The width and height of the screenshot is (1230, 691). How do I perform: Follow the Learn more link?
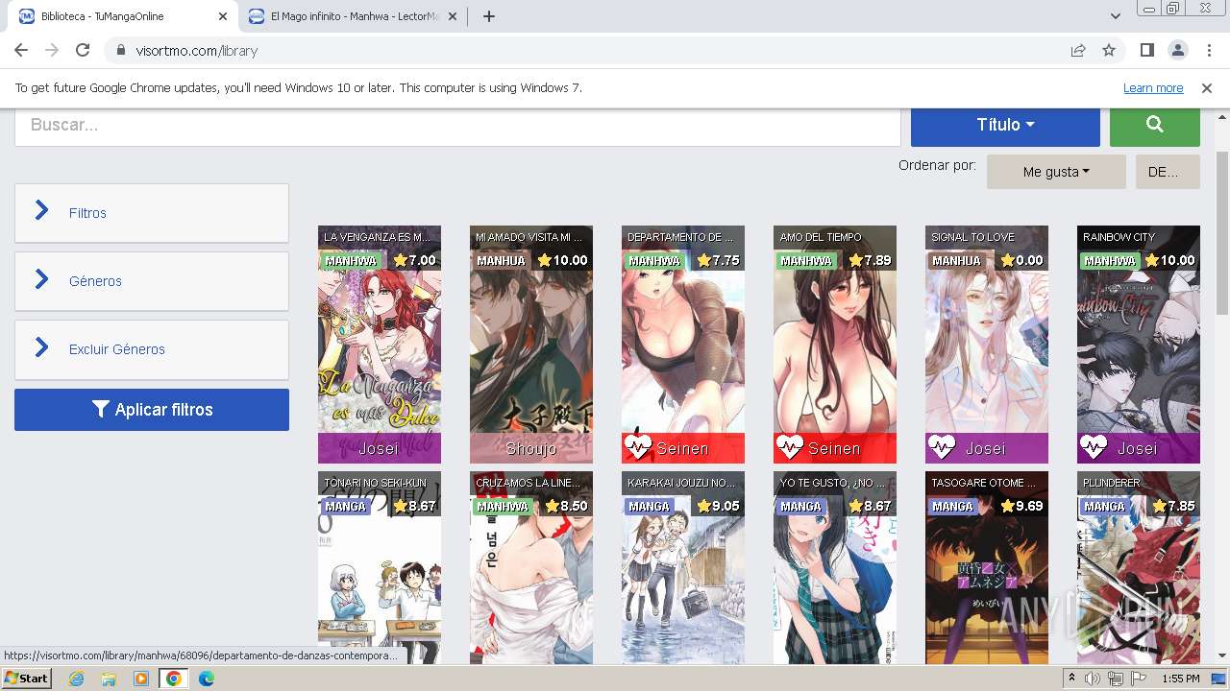pyautogui.click(x=1153, y=88)
